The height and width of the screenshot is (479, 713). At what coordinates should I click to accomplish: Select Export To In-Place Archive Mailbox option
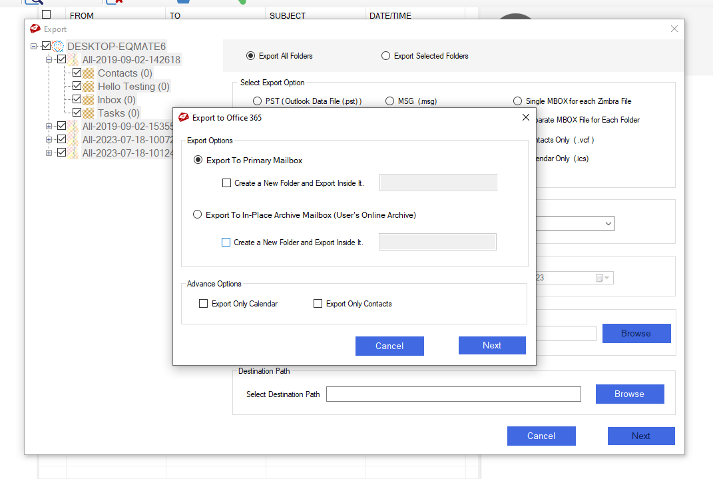tap(197, 215)
